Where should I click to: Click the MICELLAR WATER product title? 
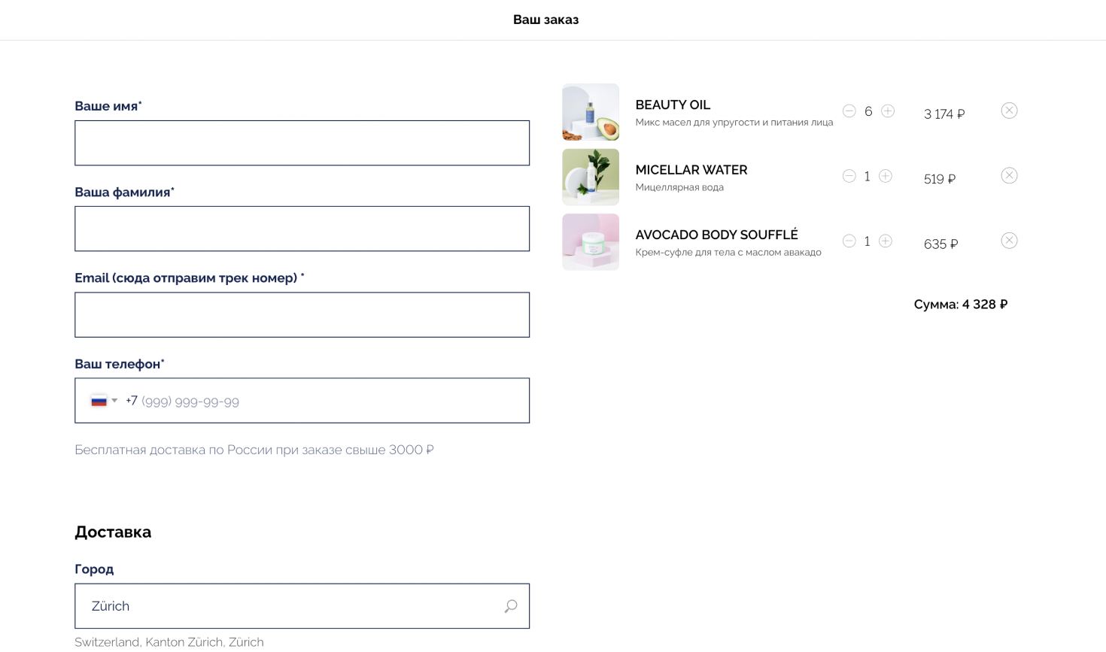coord(691,170)
